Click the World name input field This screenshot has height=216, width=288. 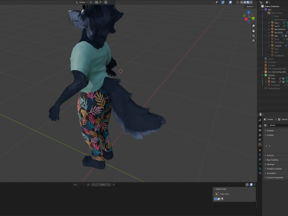point(278,125)
